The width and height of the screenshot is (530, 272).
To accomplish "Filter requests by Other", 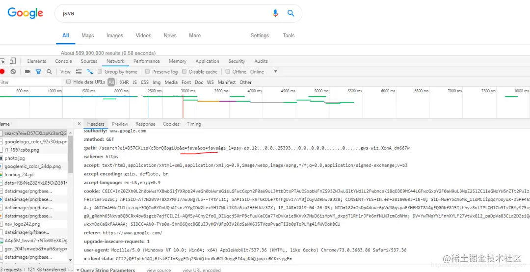I will click(245, 82).
